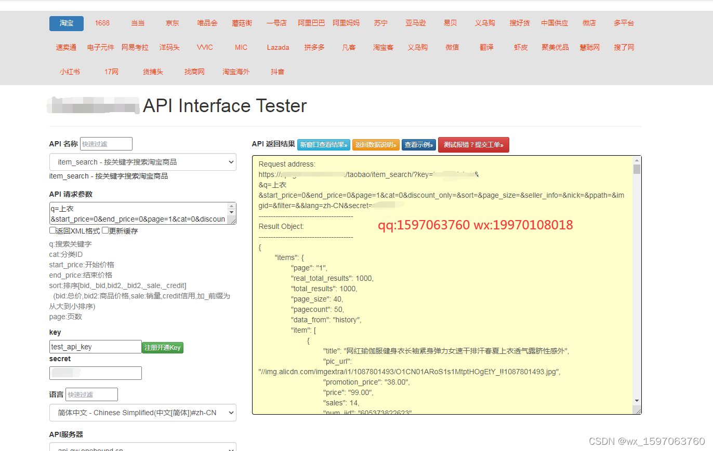Tick the 返回XML格式 checkbox
The height and width of the screenshot is (451, 713).
point(52,230)
